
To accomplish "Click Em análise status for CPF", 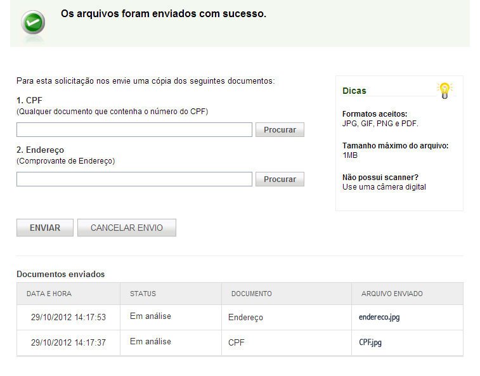I will click(x=150, y=341).
